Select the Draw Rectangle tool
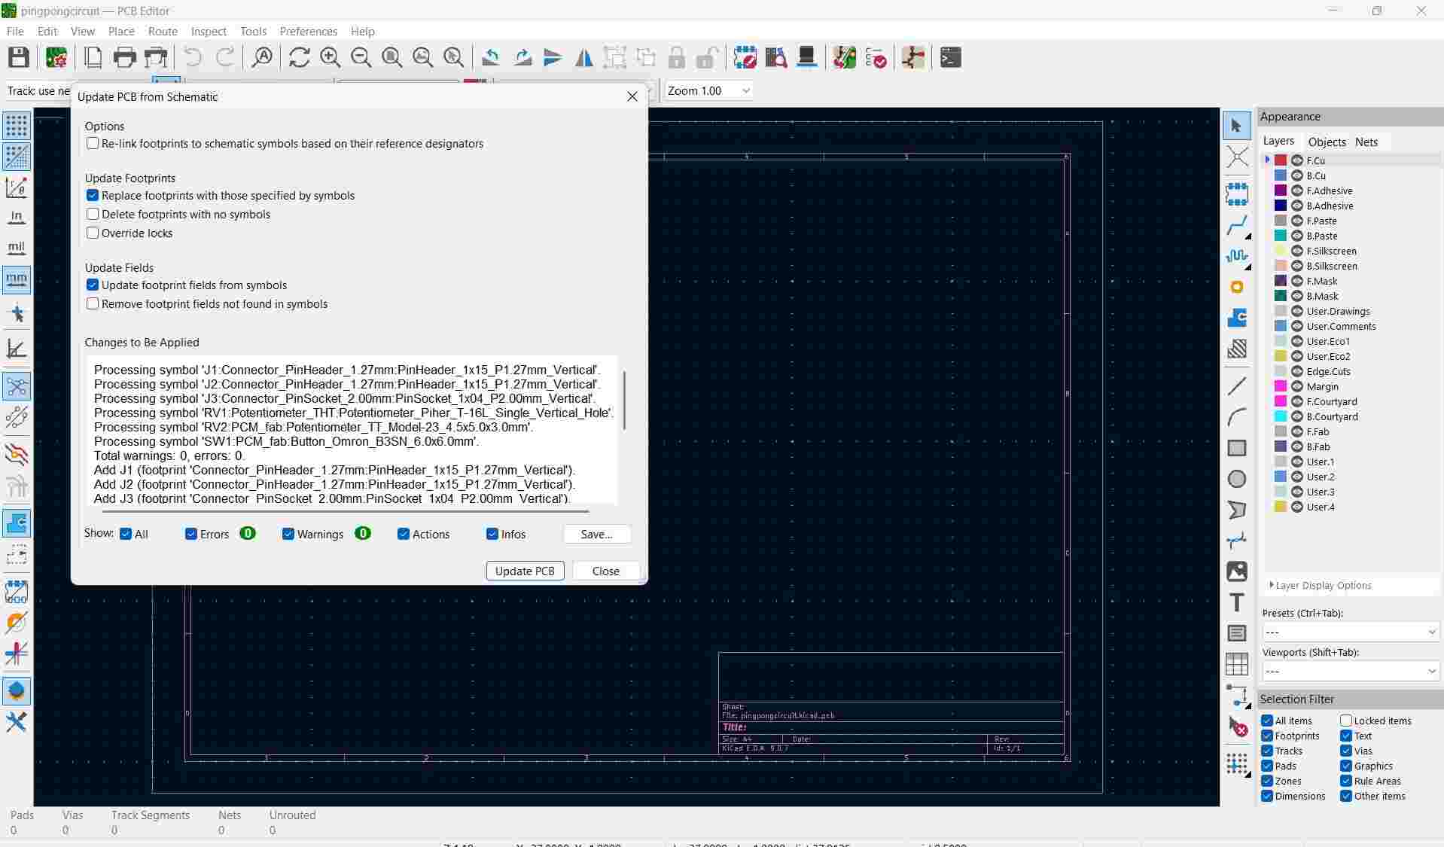The image size is (1444, 847). 1237,448
